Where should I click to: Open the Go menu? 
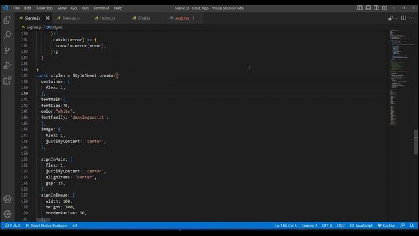point(74,8)
